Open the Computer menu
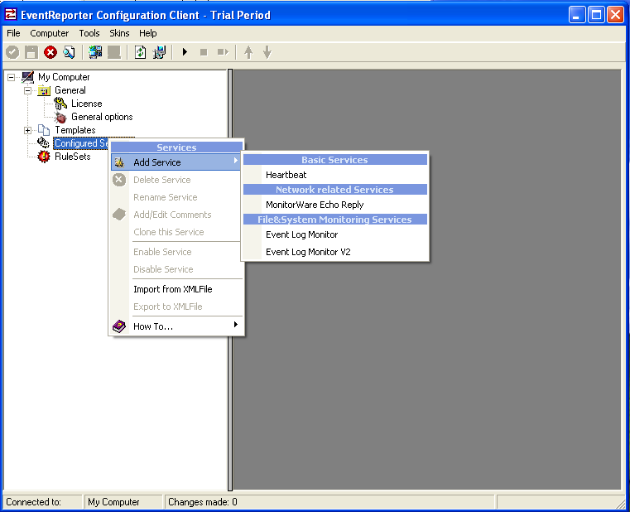630x512 pixels. click(x=50, y=33)
